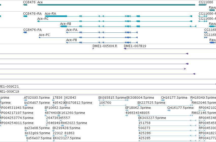Select the Ace-RC transcript label

pos(43,19)
